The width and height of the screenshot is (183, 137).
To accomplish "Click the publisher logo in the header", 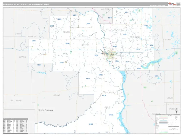I will tap(172, 4).
